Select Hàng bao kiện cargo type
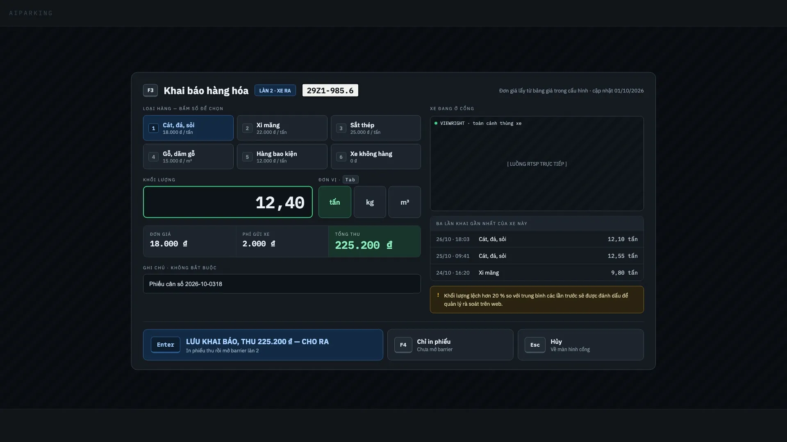 pyautogui.click(x=282, y=157)
